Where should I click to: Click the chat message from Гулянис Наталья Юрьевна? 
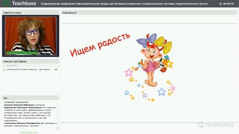[25, 105]
